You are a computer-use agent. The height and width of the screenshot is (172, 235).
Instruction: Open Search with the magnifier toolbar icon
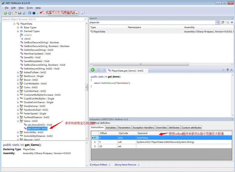(x=38, y=13)
